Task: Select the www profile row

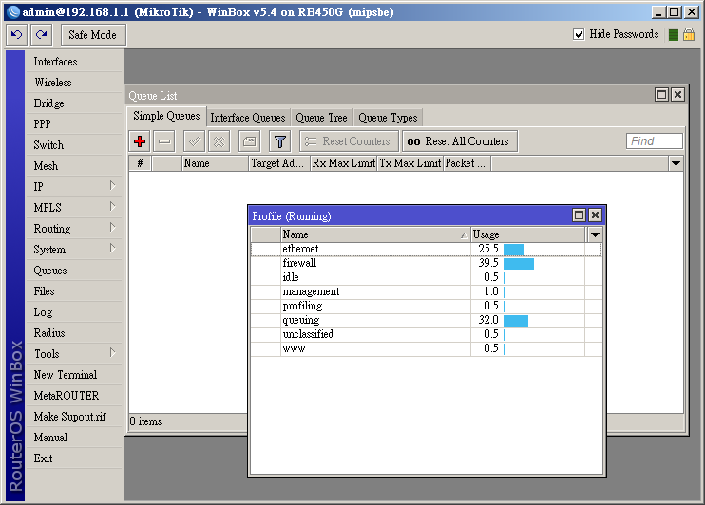Action: coord(427,348)
